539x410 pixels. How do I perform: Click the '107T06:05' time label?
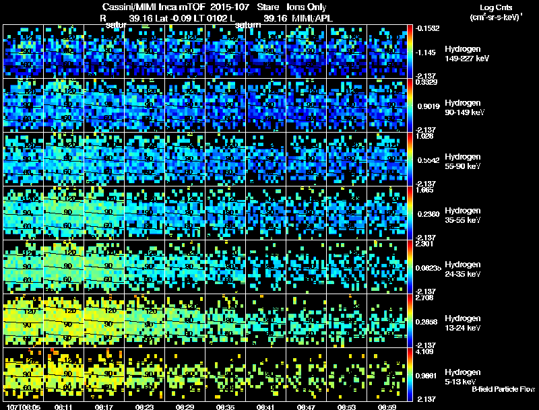click(x=24, y=407)
